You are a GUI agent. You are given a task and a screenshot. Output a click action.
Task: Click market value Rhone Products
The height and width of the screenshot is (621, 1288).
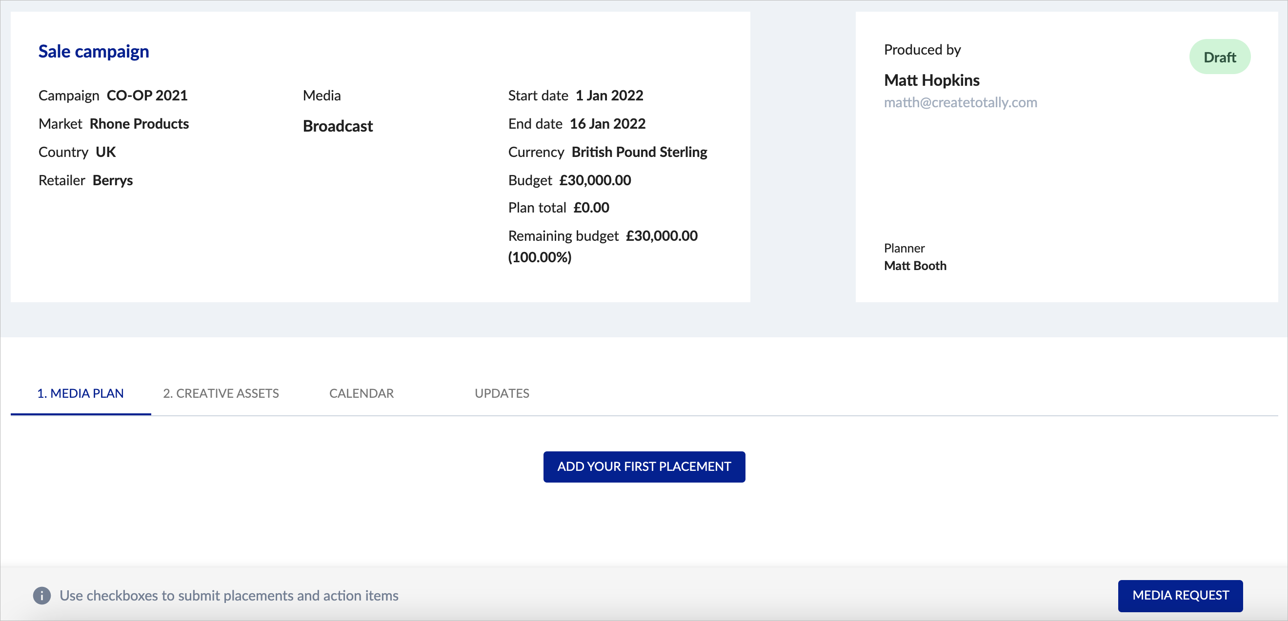pos(140,124)
